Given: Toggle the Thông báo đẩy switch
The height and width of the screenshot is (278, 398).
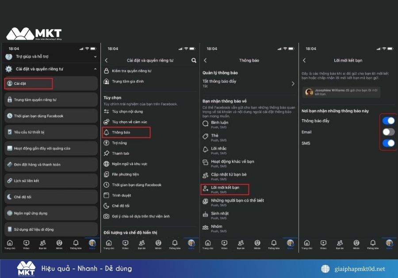Looking at the screenshot, I should pos(388,120).
